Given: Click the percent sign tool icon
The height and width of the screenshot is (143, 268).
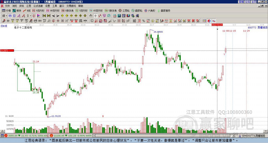Looking at the screenshot, I should point(144,21).
